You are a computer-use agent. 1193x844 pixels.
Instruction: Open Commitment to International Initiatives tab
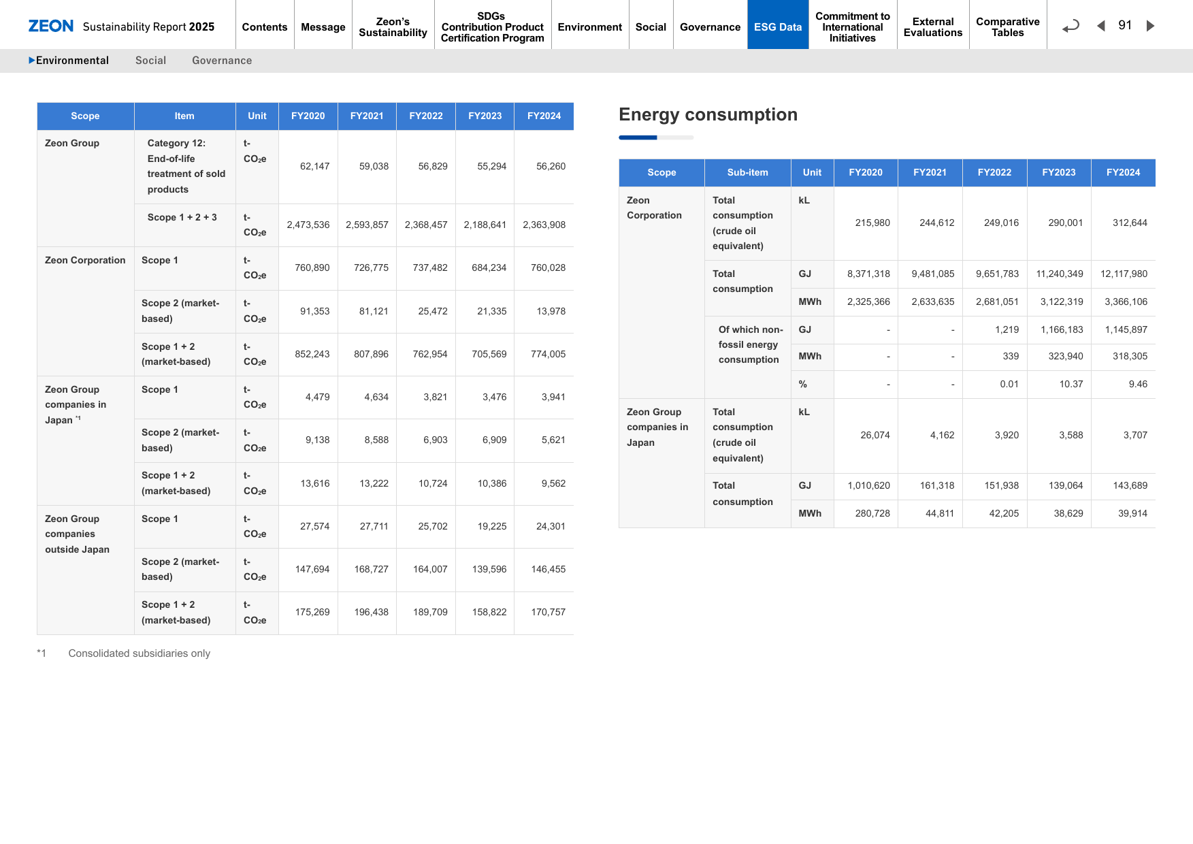click(853, 27)
